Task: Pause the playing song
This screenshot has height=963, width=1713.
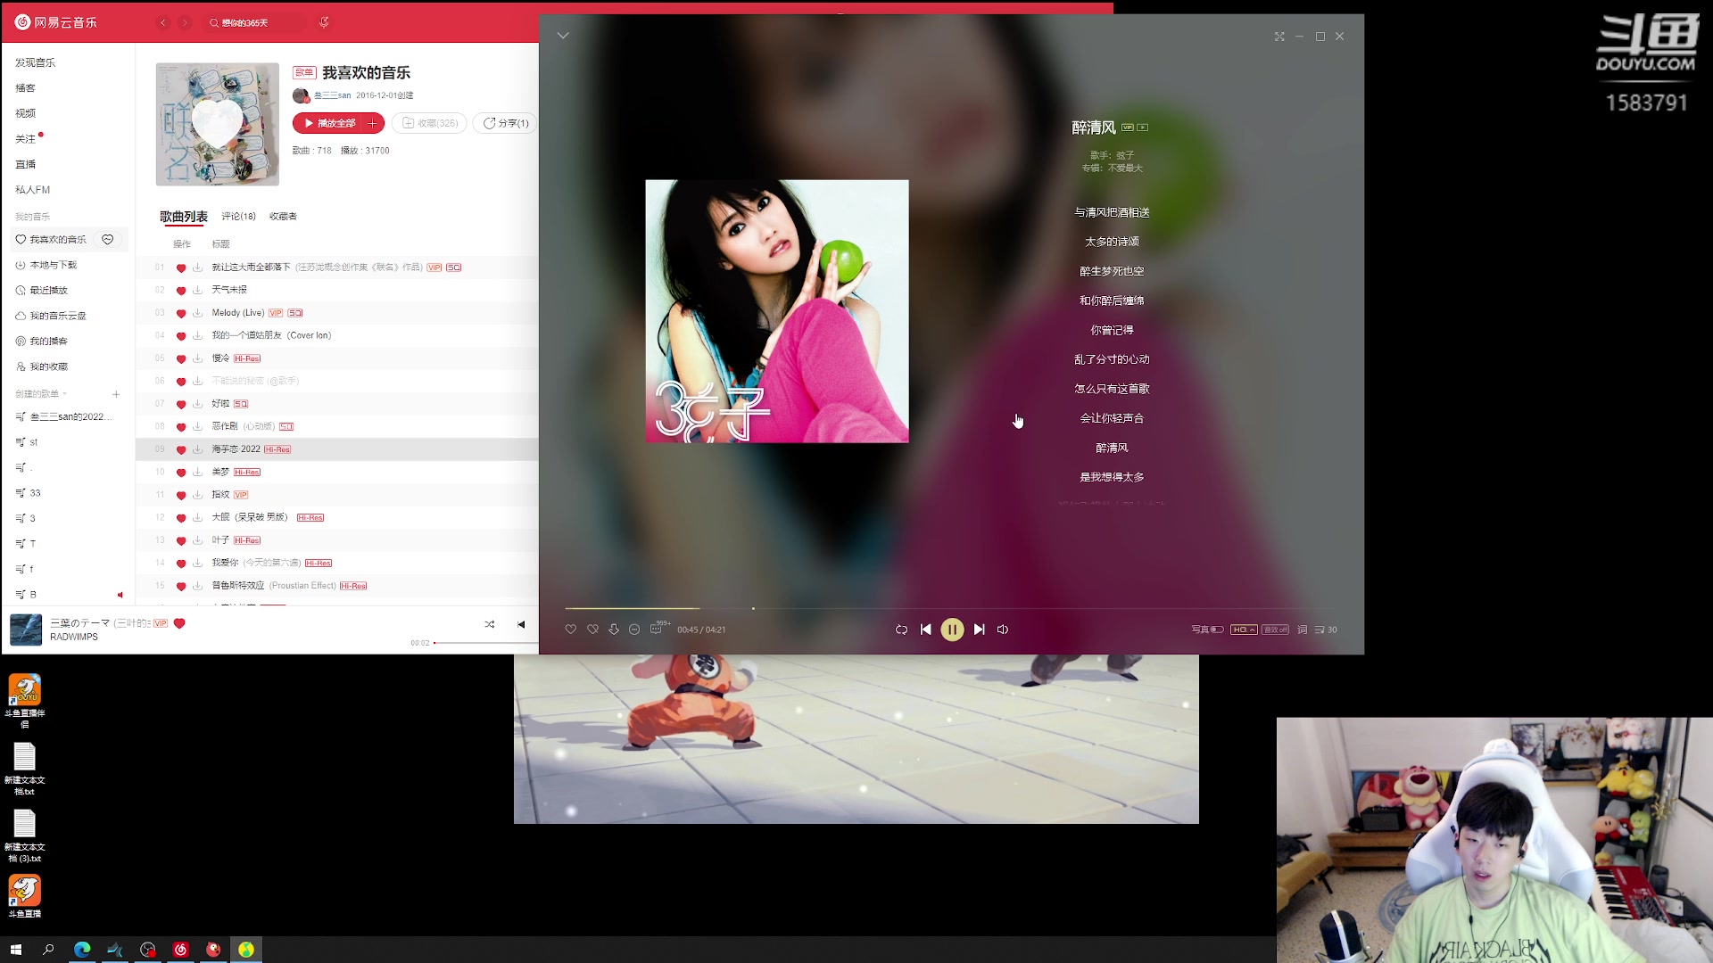Action: click(952, 630)
